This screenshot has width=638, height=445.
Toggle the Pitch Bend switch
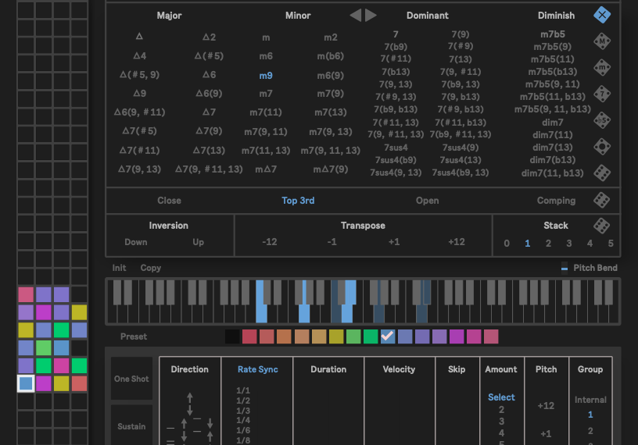[x=565, y=268]
